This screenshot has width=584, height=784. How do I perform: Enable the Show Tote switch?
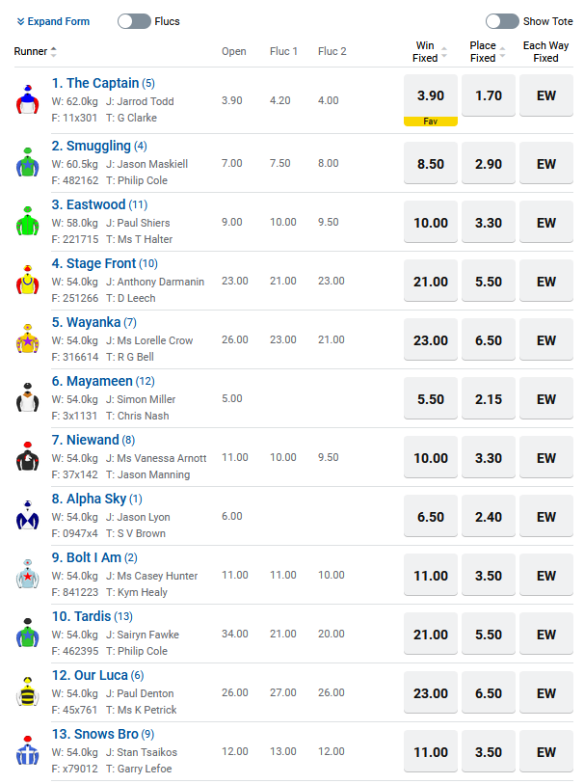coord(502,21)
